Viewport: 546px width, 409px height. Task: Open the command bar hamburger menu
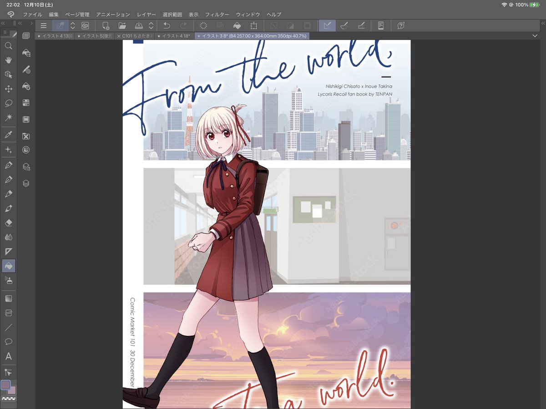[x=44, y=26]
